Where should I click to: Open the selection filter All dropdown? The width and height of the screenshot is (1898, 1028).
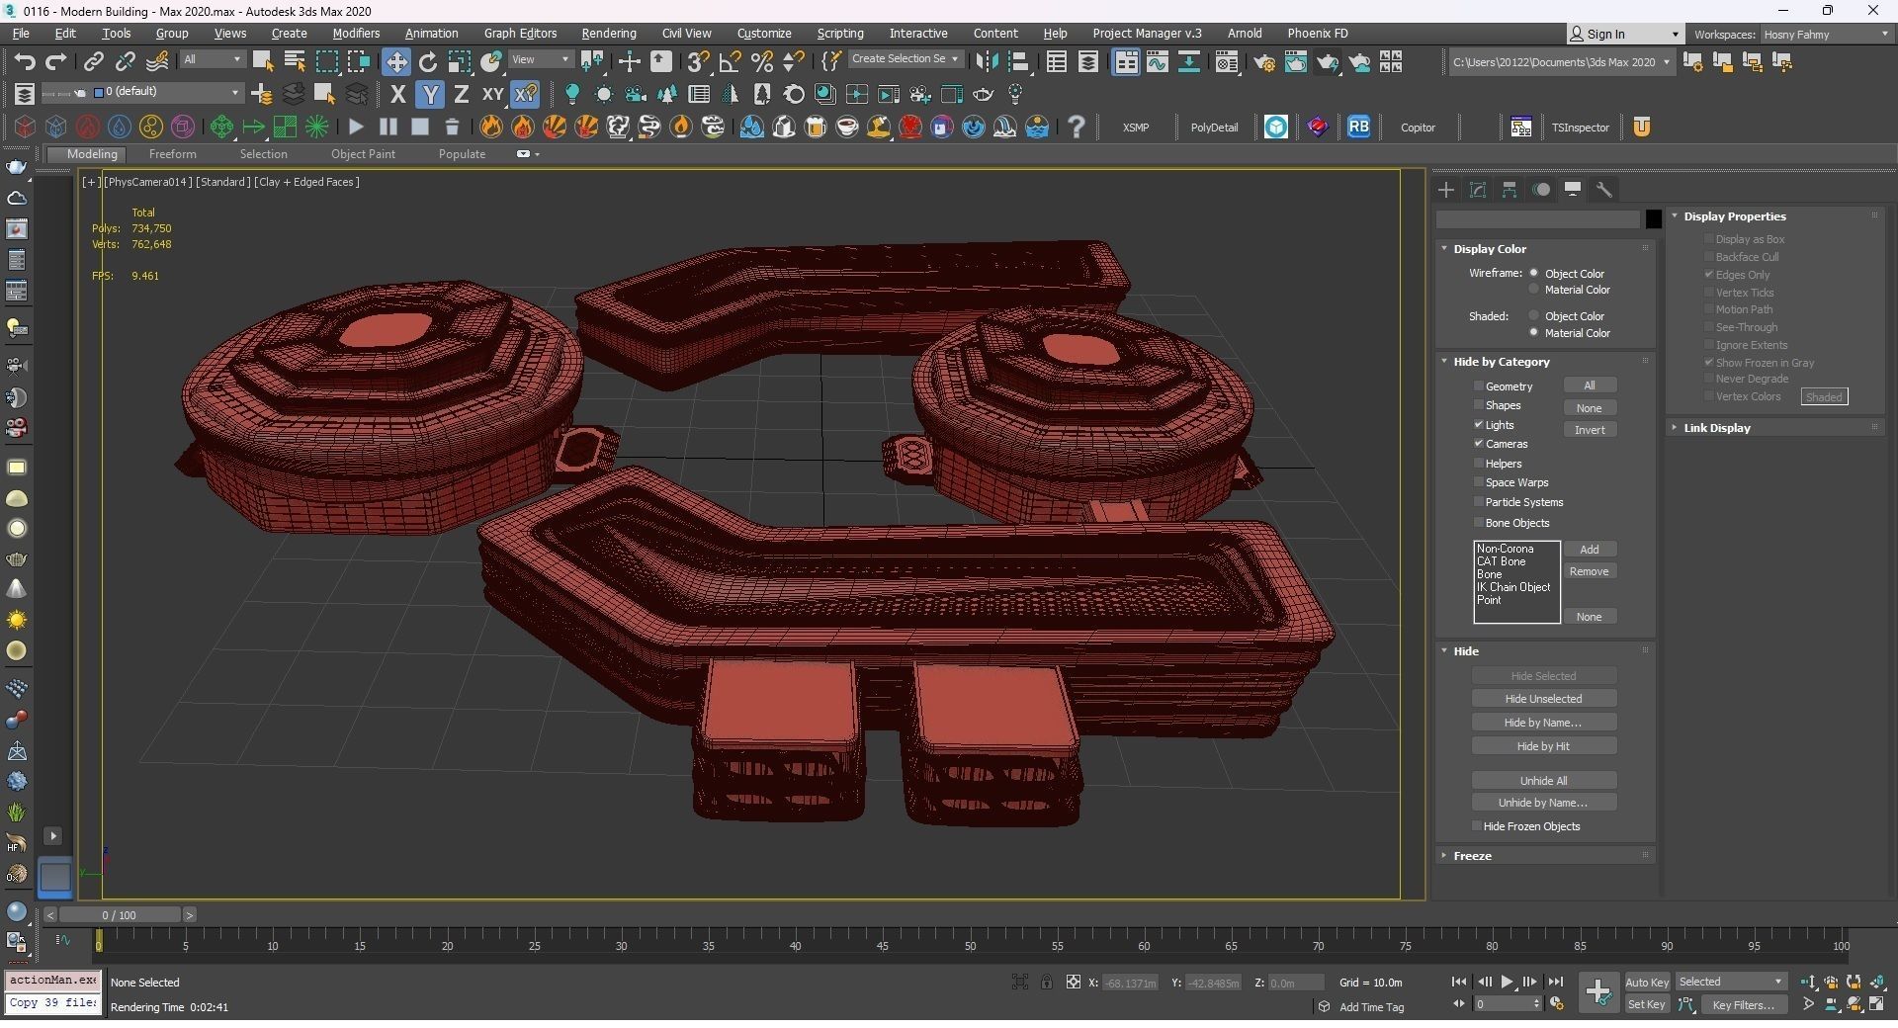212,60
